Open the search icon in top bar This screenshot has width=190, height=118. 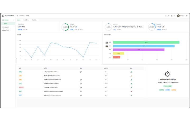click(165, 16)
